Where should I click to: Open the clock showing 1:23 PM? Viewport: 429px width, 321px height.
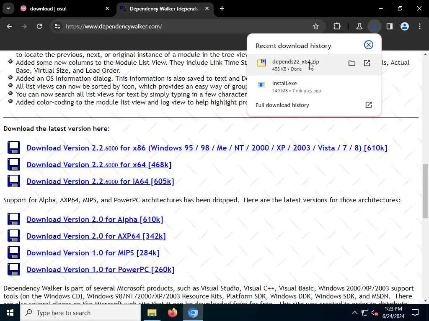tap(393, 313)
